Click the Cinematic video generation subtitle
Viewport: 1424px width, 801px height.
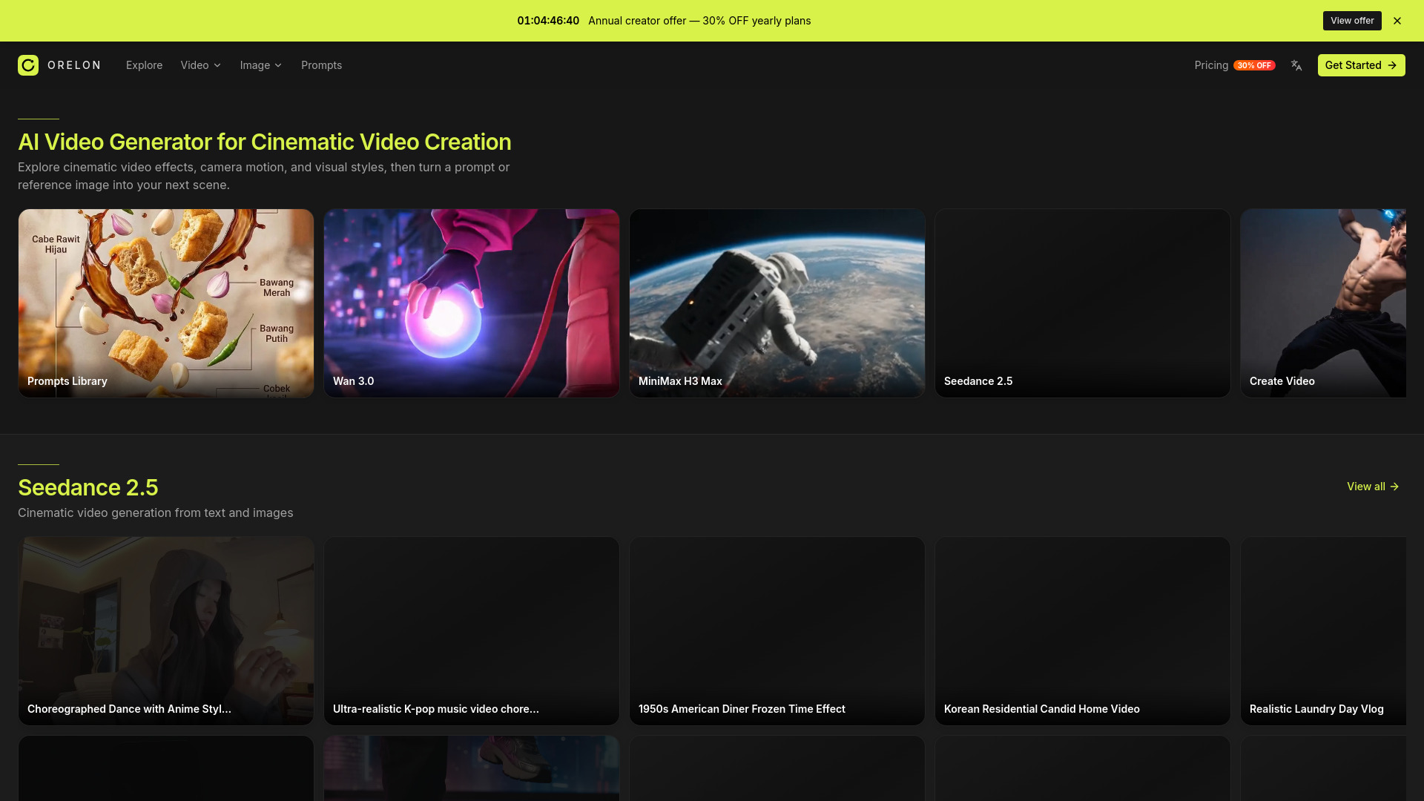(156, 512)
